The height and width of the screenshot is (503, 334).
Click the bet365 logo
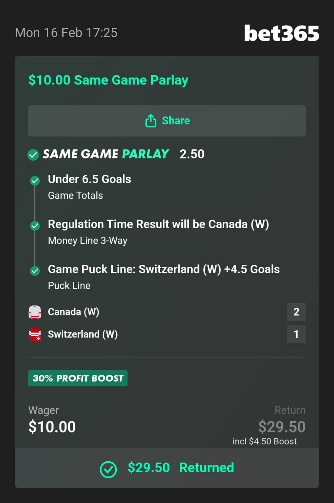[281, 33]
